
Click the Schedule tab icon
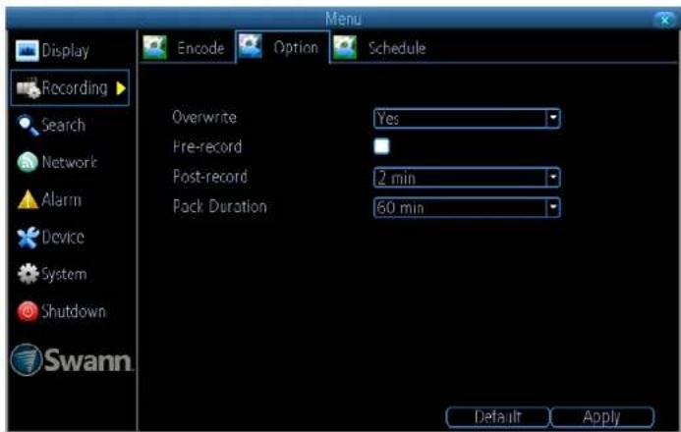coord(345,47)
